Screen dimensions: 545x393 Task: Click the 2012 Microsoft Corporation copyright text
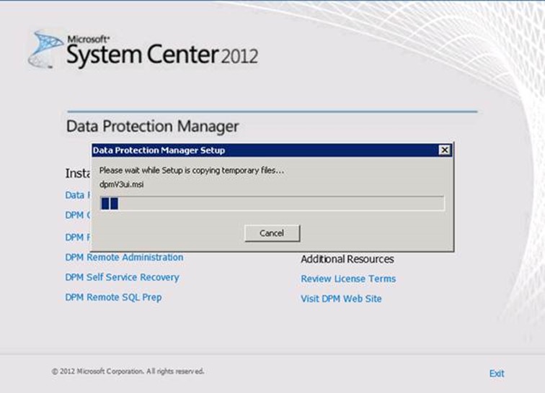pyautogui.click(x=128, y=371)
